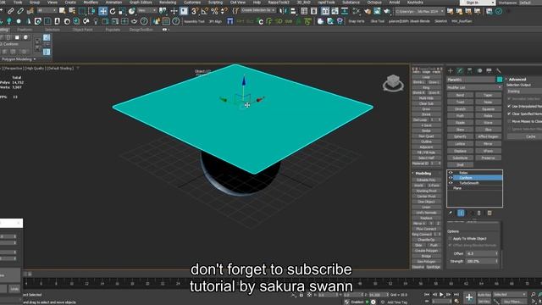Open the Hierarchy tab of the command panel
Viewport: 542px width, 305px height.
(x=469, y=70)
